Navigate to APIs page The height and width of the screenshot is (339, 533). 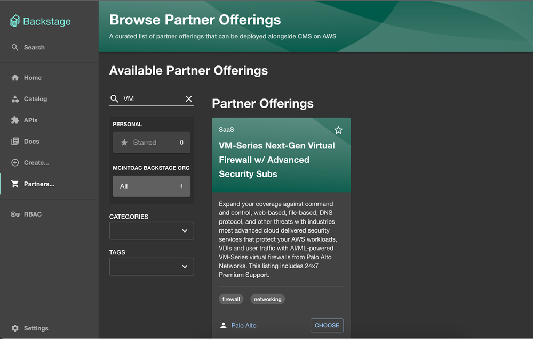point(49,120)
